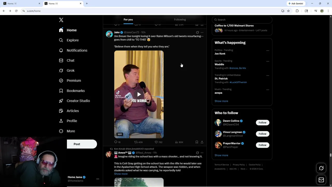Viewport: 332px width, 187px height.
Task: Click the address bar URL
Action: (x=34, y=11)
